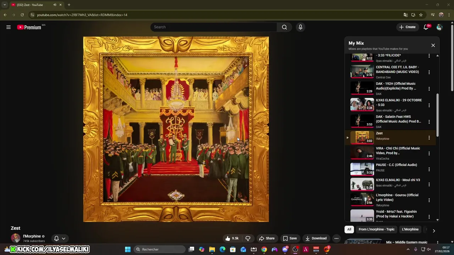Open more actions ellipsis below video

pyautogui.click(x=336, y=238)
